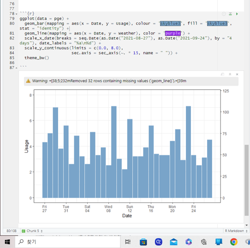Open blue monitor app in taskbar
Image resolution: width=250 pixels, height=248 pixels.
[219, 242]
